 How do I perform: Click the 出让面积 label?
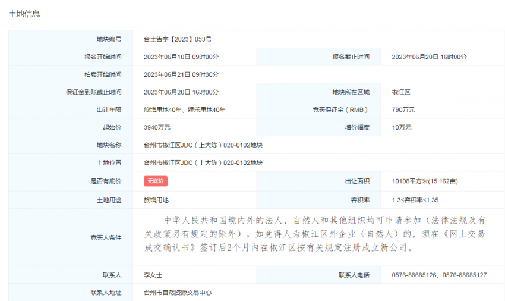(x=357, y=181)
